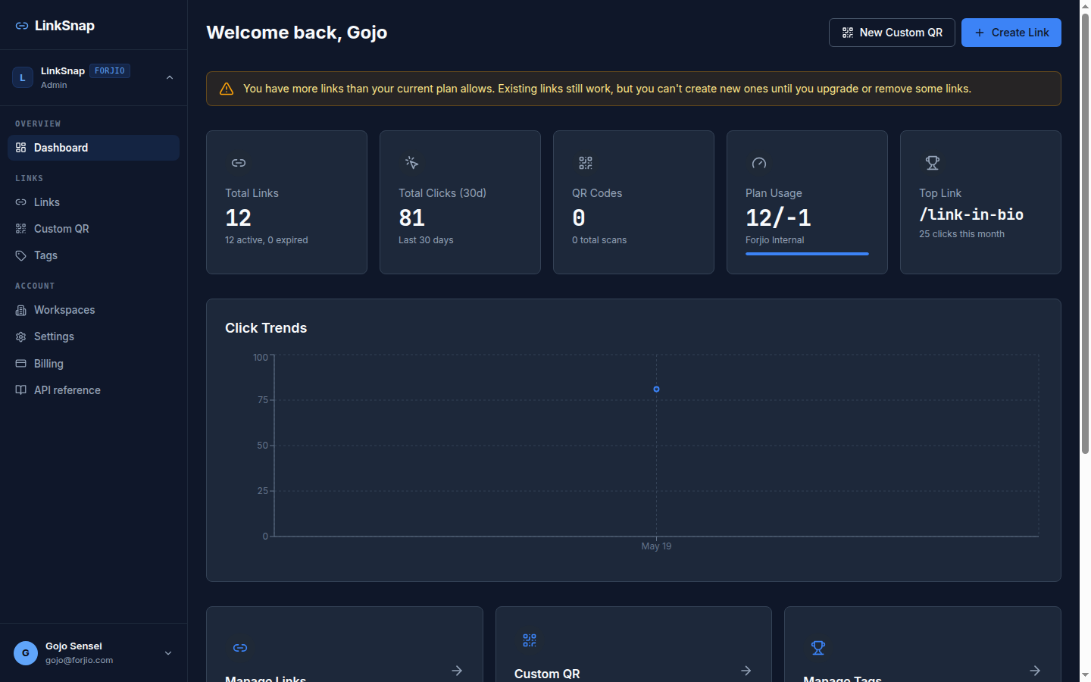Viewport: 1091px width, 682px height.
Task: Click the Billing card icon in sidebar
Action: [20, 364]
